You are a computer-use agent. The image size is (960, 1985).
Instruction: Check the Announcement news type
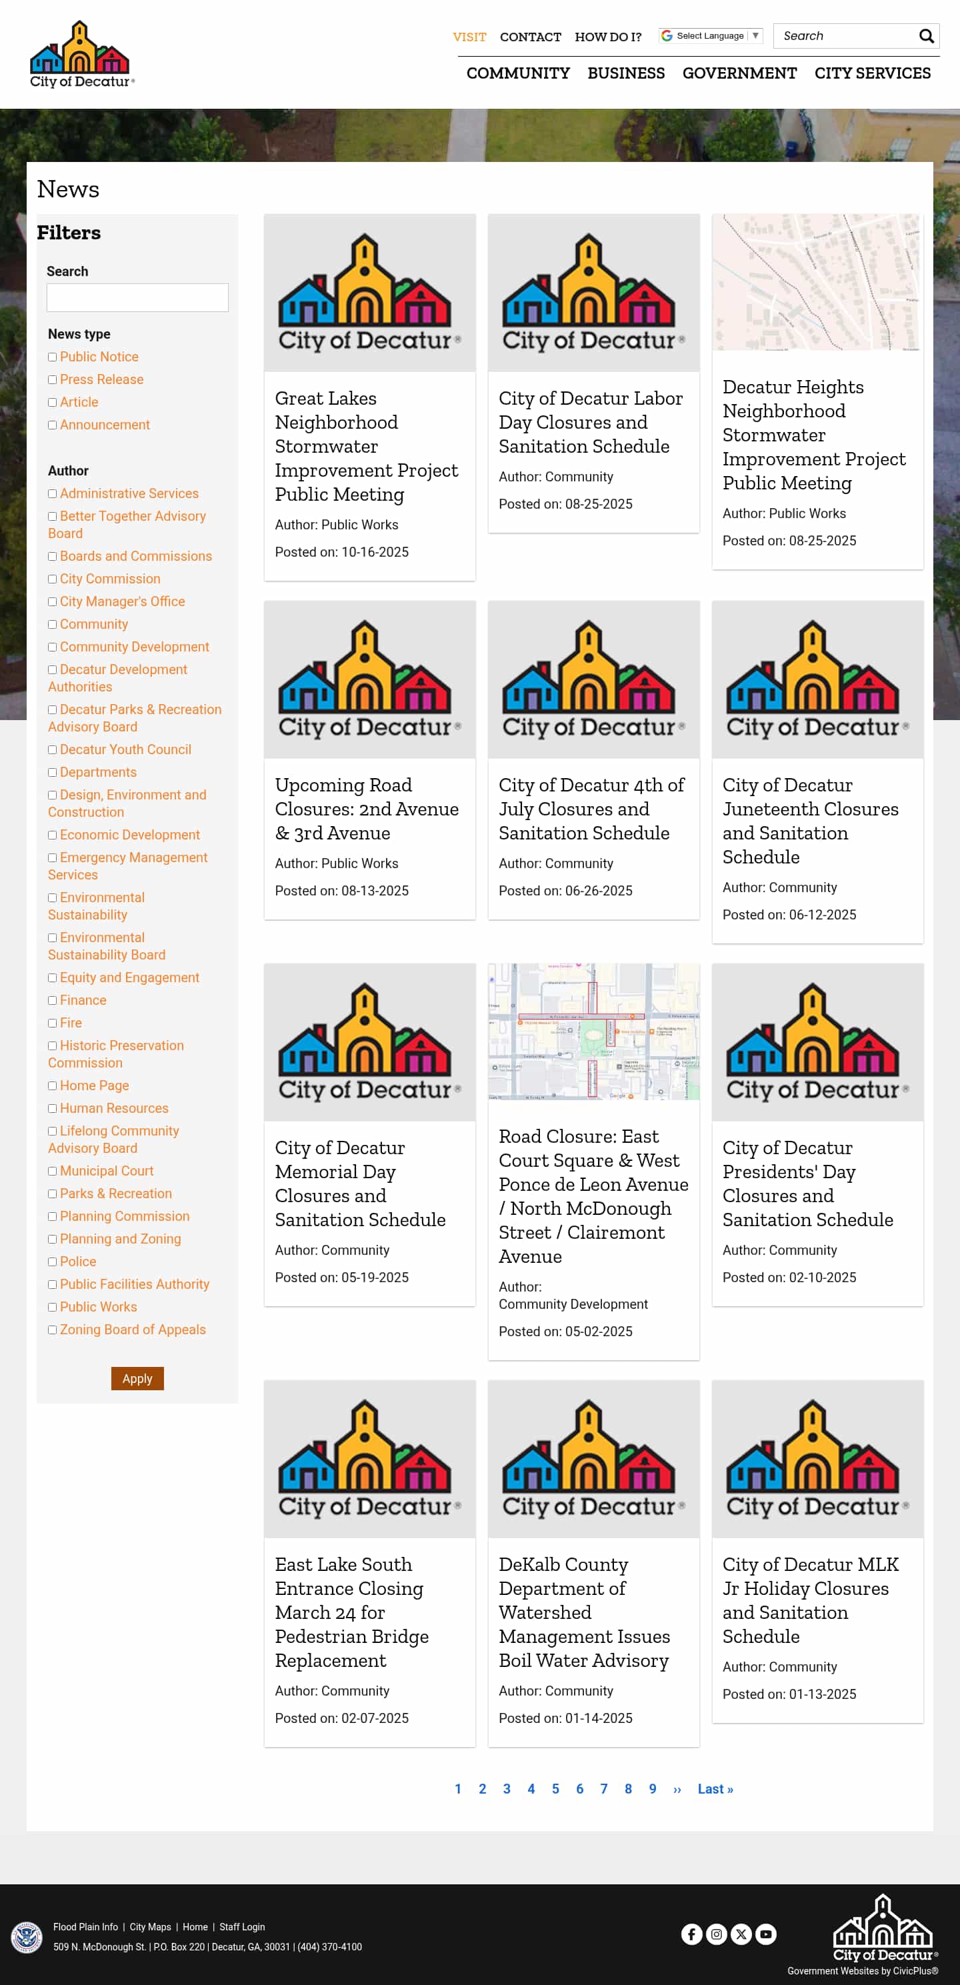[53, 425]
